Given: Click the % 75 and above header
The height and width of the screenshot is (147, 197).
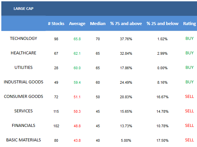Looking at the screenshot, I should click(126, 23).
